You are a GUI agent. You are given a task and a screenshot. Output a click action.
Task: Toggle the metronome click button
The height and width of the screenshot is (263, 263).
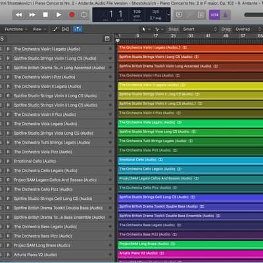[226, 15]
